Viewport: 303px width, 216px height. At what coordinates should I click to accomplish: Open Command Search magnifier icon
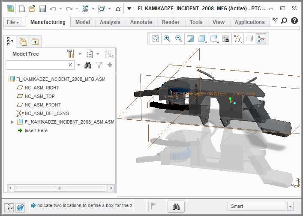(x=284, y=21)
